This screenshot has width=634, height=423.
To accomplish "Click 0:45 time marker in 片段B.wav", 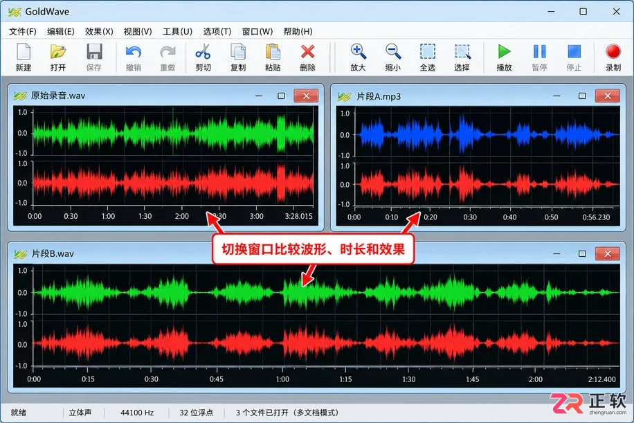I will click(217, 379).
